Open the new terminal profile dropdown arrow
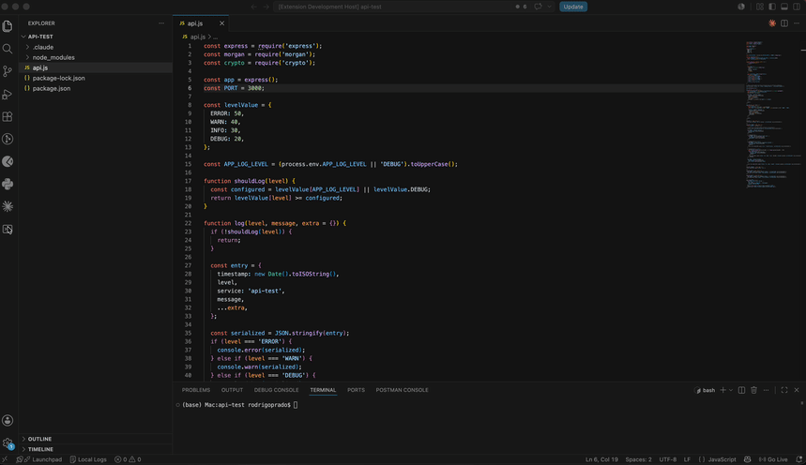This screenshot has width=806, height=465. click(731, 390)
